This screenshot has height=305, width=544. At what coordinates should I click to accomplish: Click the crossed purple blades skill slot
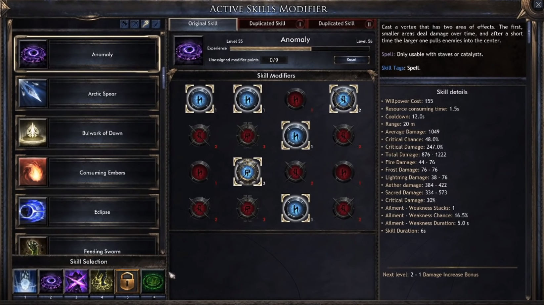[x=76, y=281]
